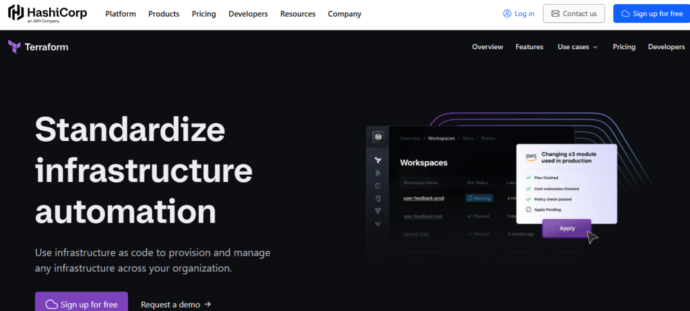Click the Planned status in the user-feedback-test row
This screenshot has width=690, height=311.
tap(478, 217)
